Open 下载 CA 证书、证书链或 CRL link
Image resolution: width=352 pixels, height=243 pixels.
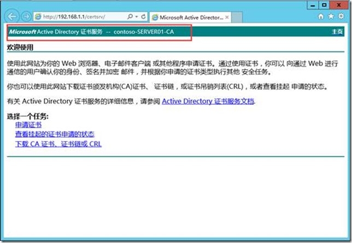pos(58,144)
